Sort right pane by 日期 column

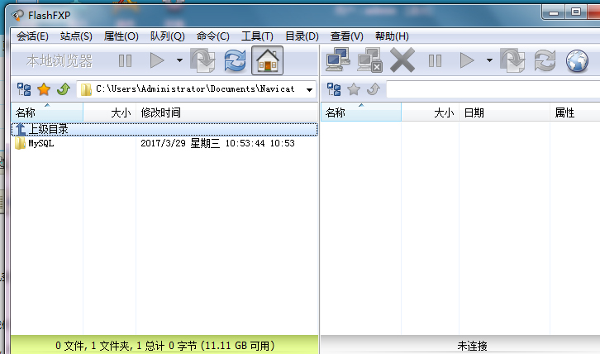[x=504, y=112]
